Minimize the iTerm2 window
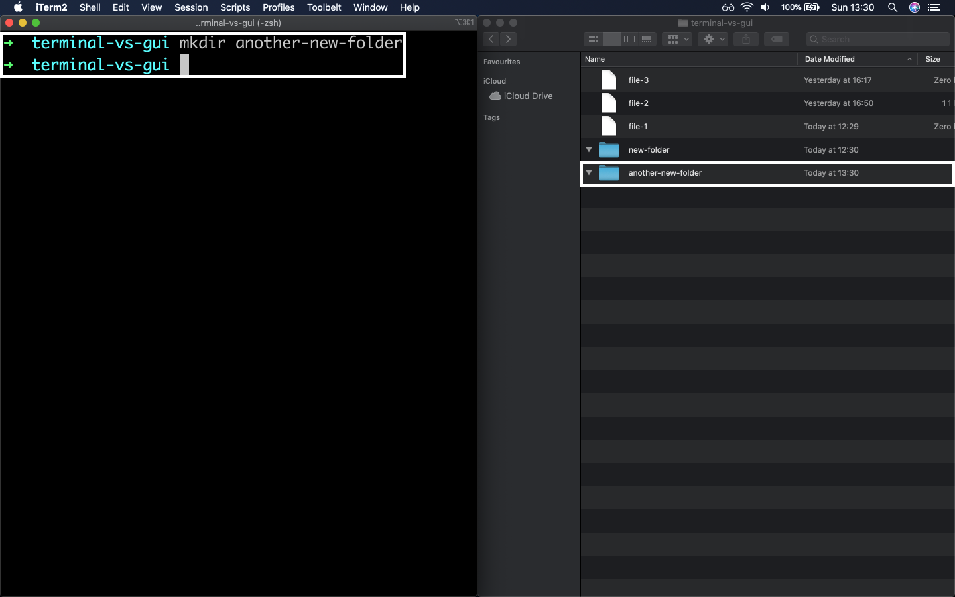This screenshot has width=955, height=597. point(23,23)
